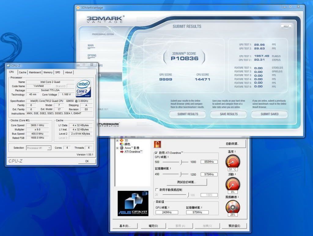
Task: Click the 基本(B) button
Action: click(125, 226)
